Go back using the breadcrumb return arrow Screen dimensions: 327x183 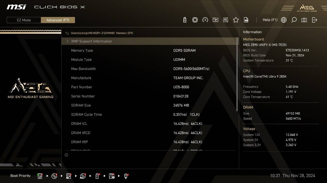[67, 33]
